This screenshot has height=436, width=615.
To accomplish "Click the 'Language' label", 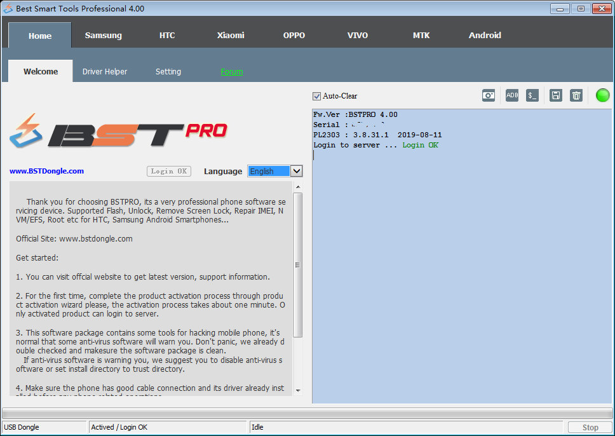I will (x=223, y=171).
